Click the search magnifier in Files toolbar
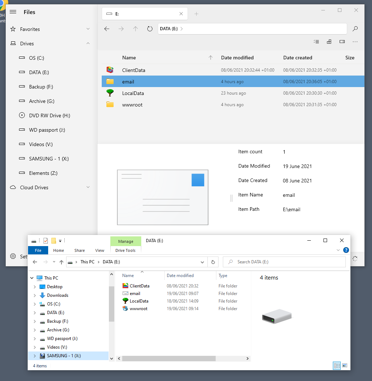 355,29
